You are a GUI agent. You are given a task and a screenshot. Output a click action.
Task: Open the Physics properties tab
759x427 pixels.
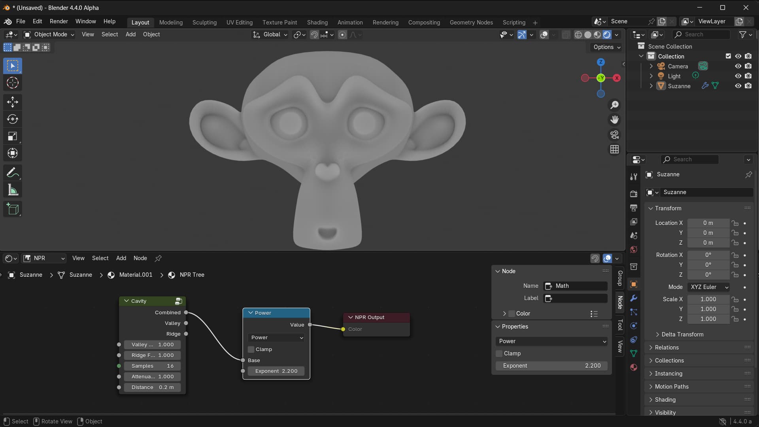tap(634, 326)
